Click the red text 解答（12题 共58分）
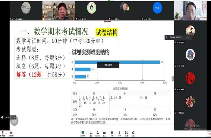Screen dimensions: 211x138 click(x=41, y=74)
